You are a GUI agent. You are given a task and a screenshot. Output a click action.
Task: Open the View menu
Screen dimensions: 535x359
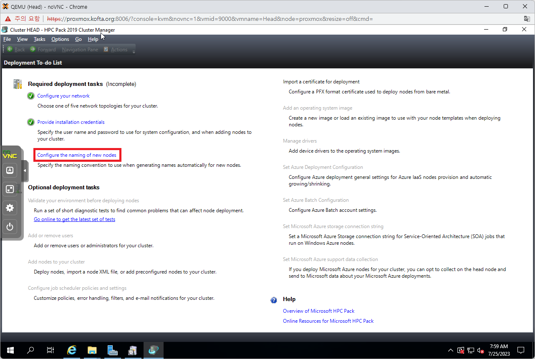click(x=22, y=39)
